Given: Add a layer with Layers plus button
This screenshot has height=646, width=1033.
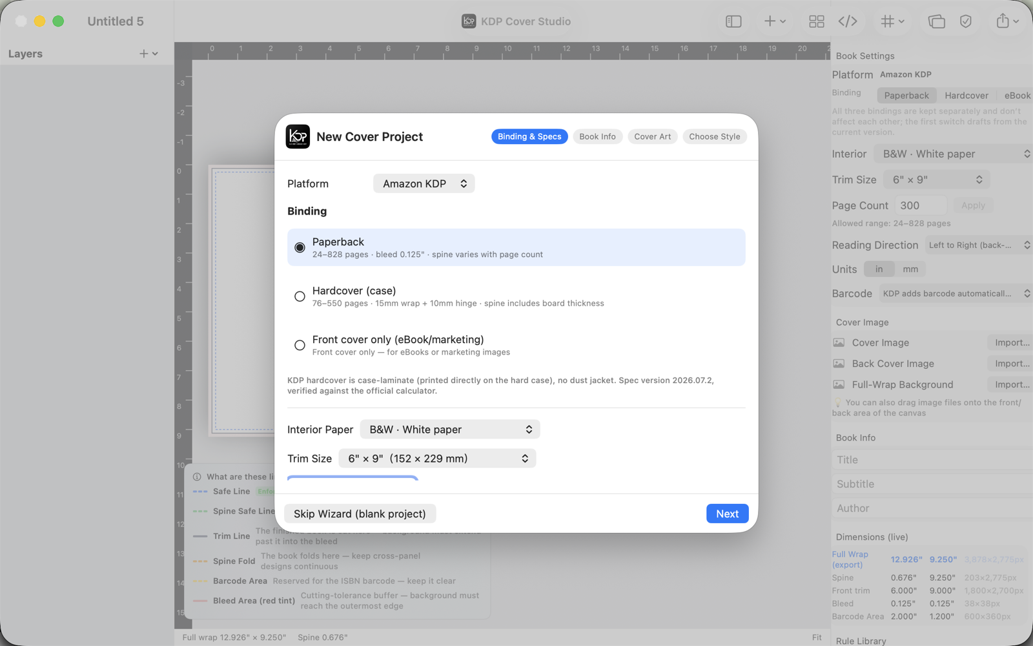Looking at the screenshot, I should pos(148,54).
